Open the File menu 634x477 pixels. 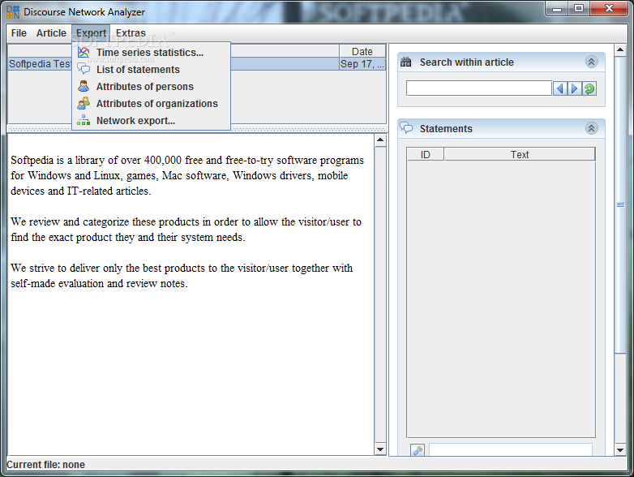point(19,33)
